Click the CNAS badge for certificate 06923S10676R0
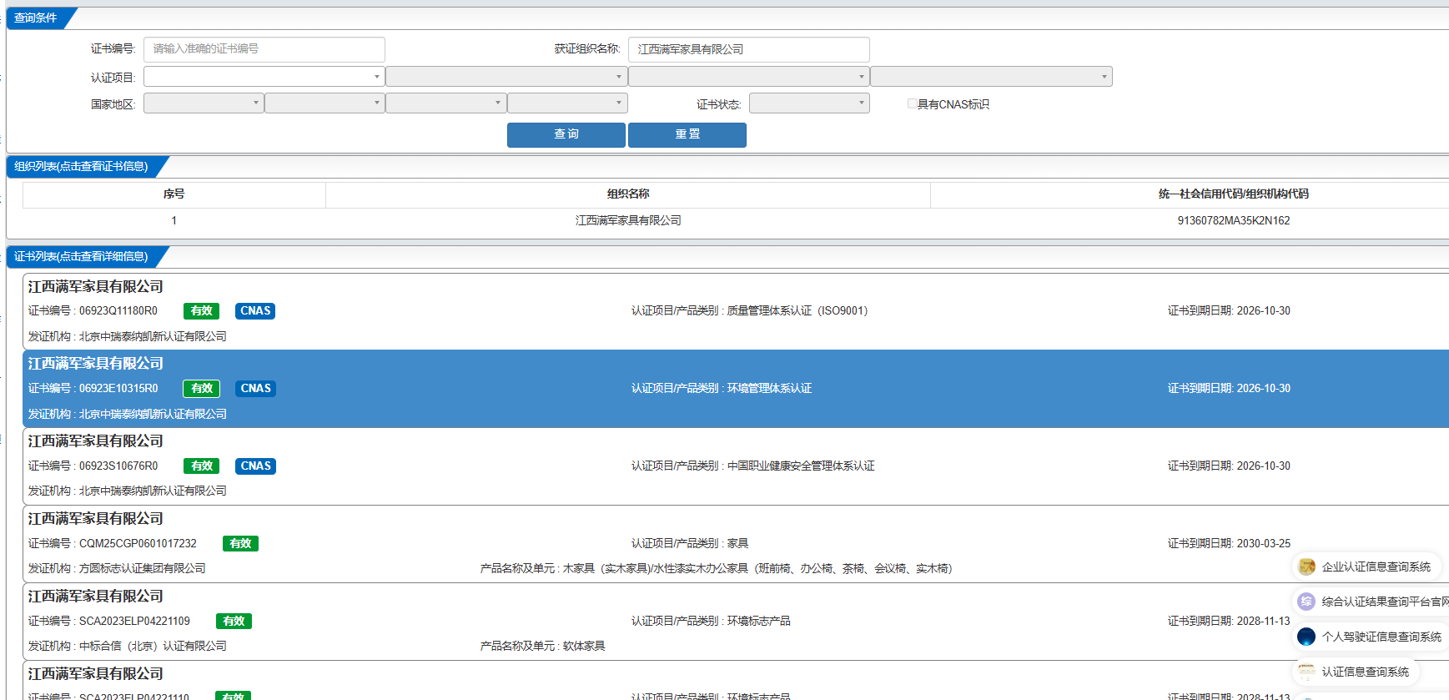This screenshot has height=700, width=1449. coord(255,466)
